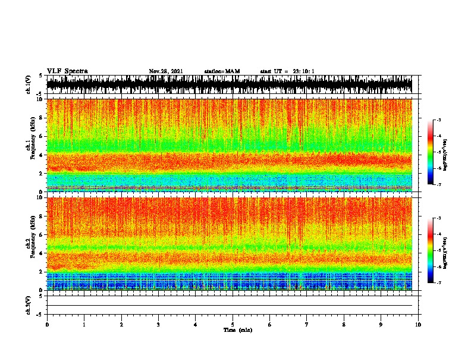The height and width of the screenshot is (364, 471).
Task: Click the time axis tick "4"
Action: [195, 325]
